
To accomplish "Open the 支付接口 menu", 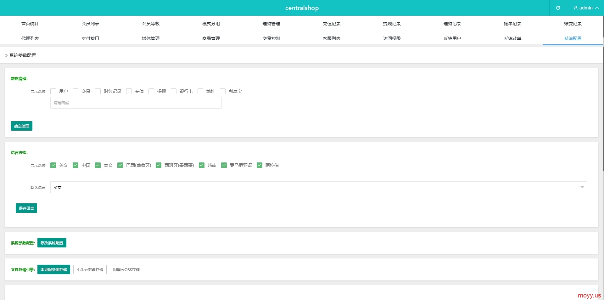I will coord(90,38).
